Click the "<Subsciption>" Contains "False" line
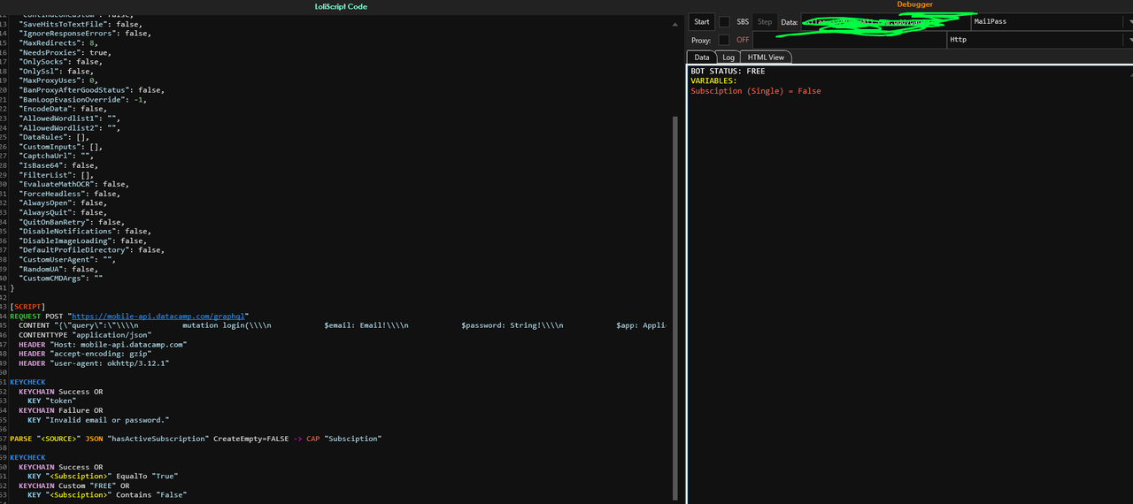The height and width of the screenshot is (504, 1133). point(107,495)
